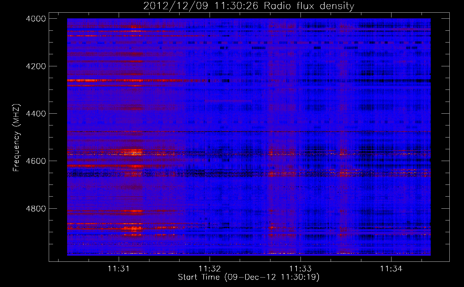The image size is (464, 287).
Task: Select the 'Frequency (MHZ)' y-axis label
Action: coord(16,138)
